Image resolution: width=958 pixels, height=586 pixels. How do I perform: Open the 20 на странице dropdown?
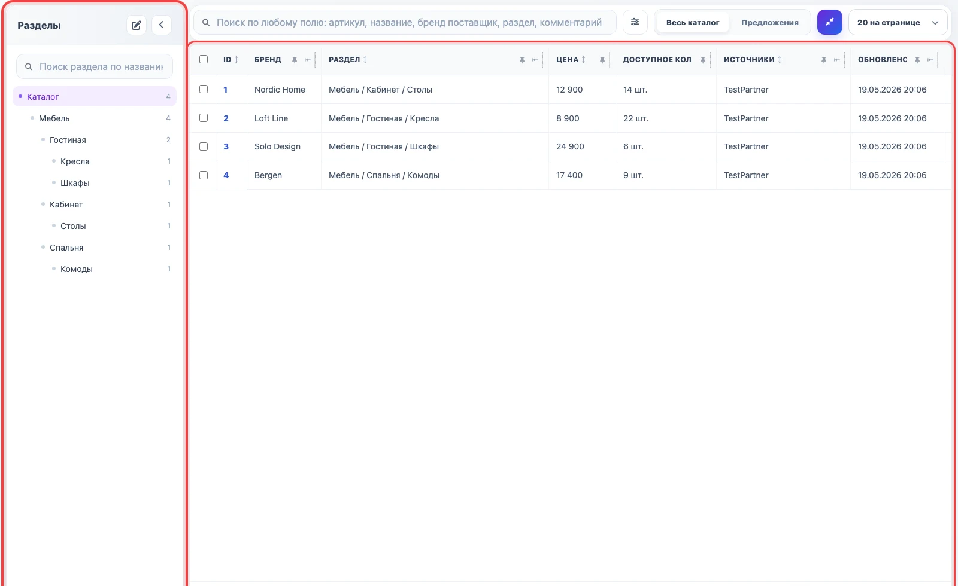[898, 22]
